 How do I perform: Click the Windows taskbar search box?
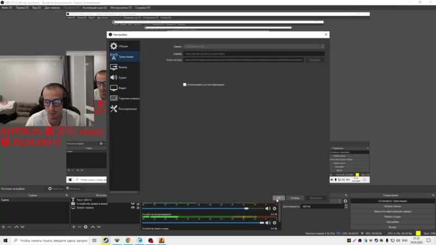click(x=50, y=241)
